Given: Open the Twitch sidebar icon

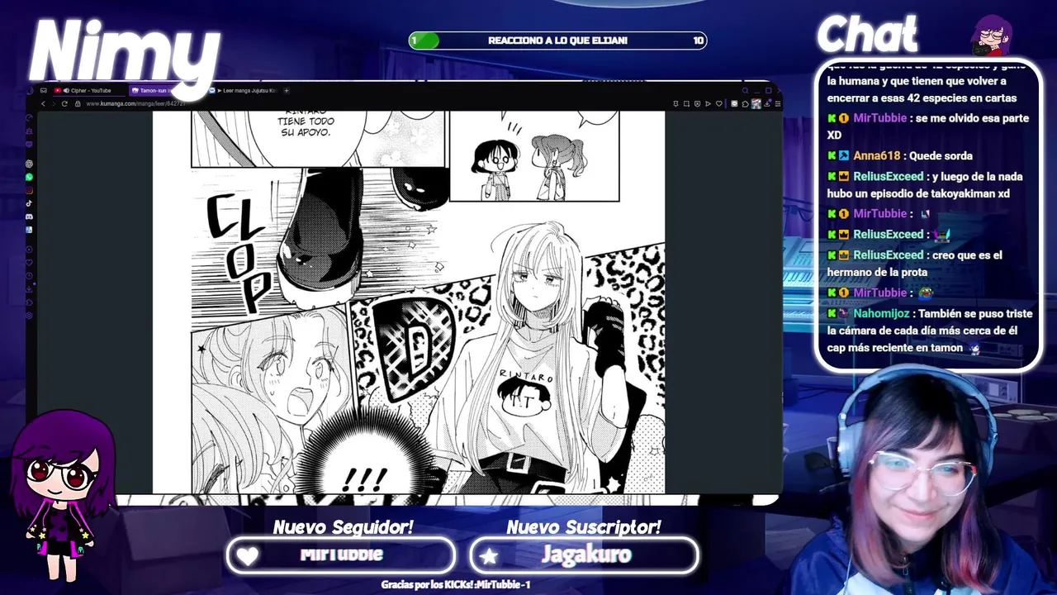Looking at the screenshot, I should (x=29, y=144).
